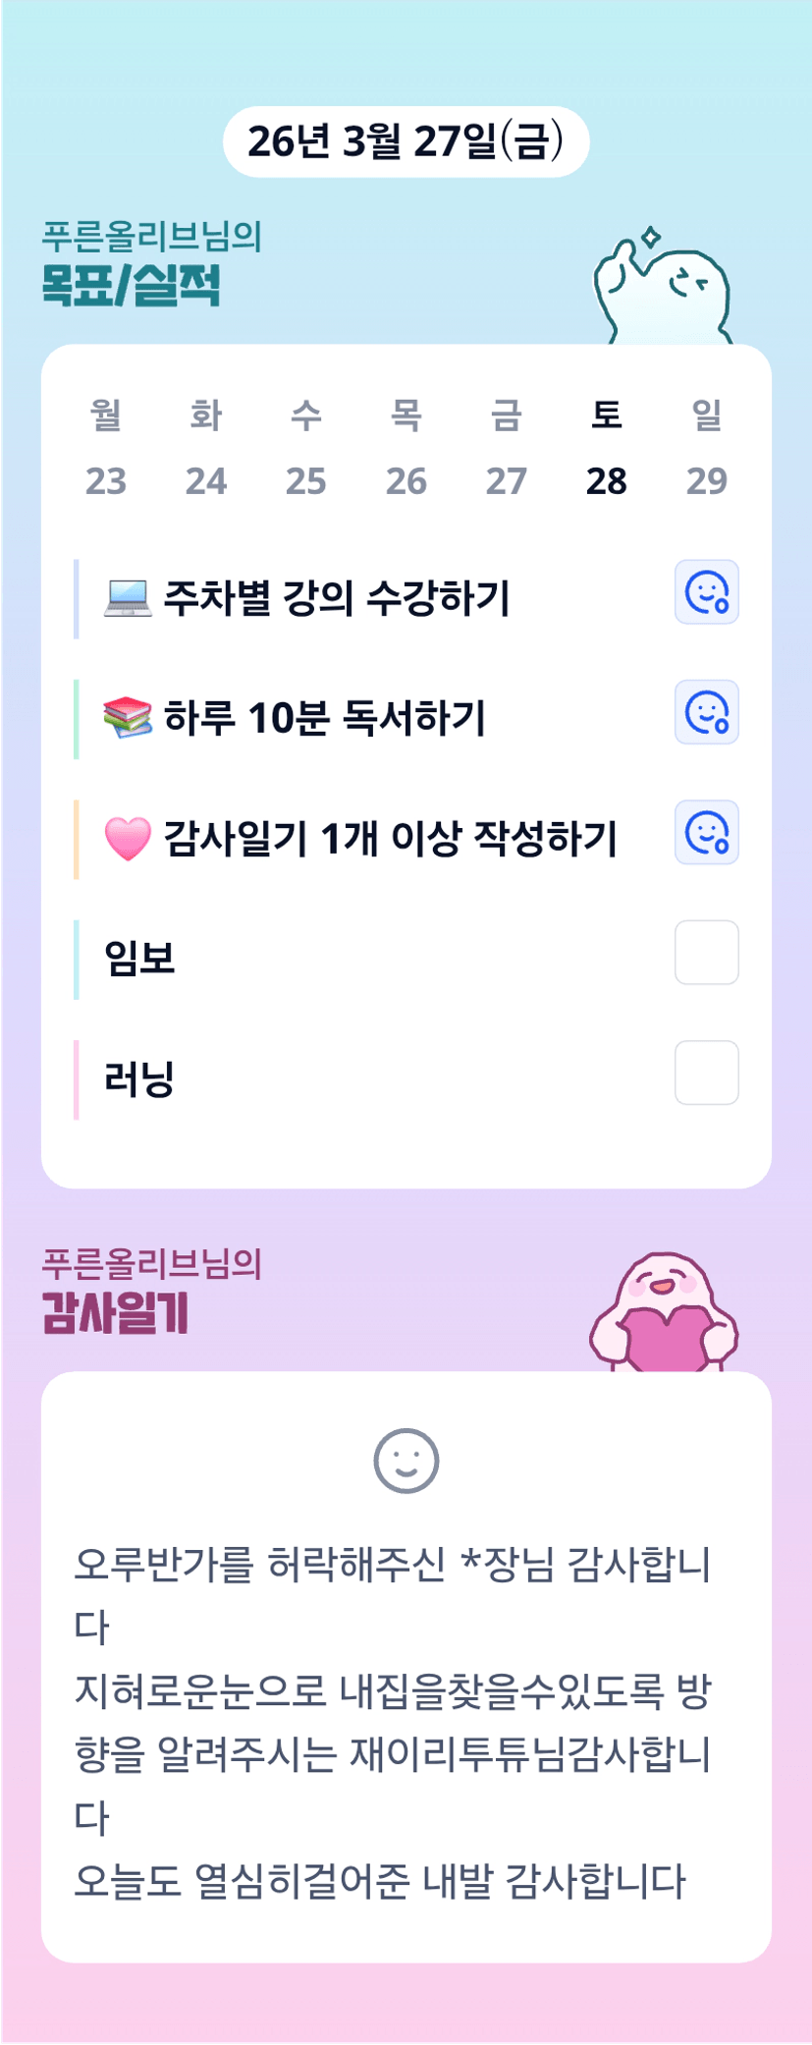Image resolution: width=812 pixels, height=2045 pixels.
Task: Click the gratitude diary entry text
Action: pos(393,1721)
